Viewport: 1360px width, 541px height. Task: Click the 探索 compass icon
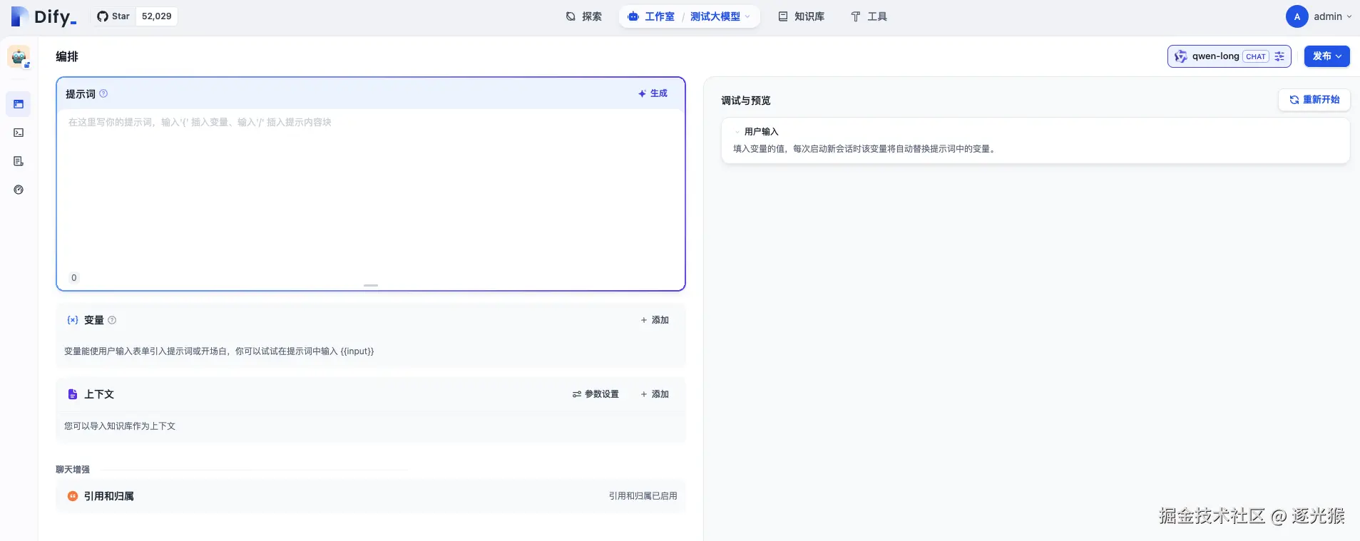coord(571,16)
